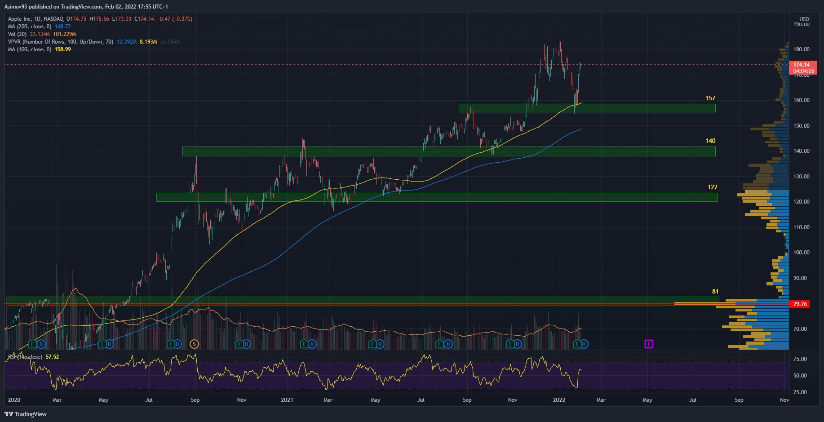
Task: Click the purple upcoming earnings "E" marker
Action: (x=649, y=344)
